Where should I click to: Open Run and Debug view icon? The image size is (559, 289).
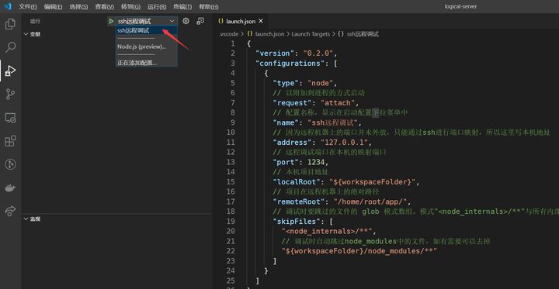10,71
